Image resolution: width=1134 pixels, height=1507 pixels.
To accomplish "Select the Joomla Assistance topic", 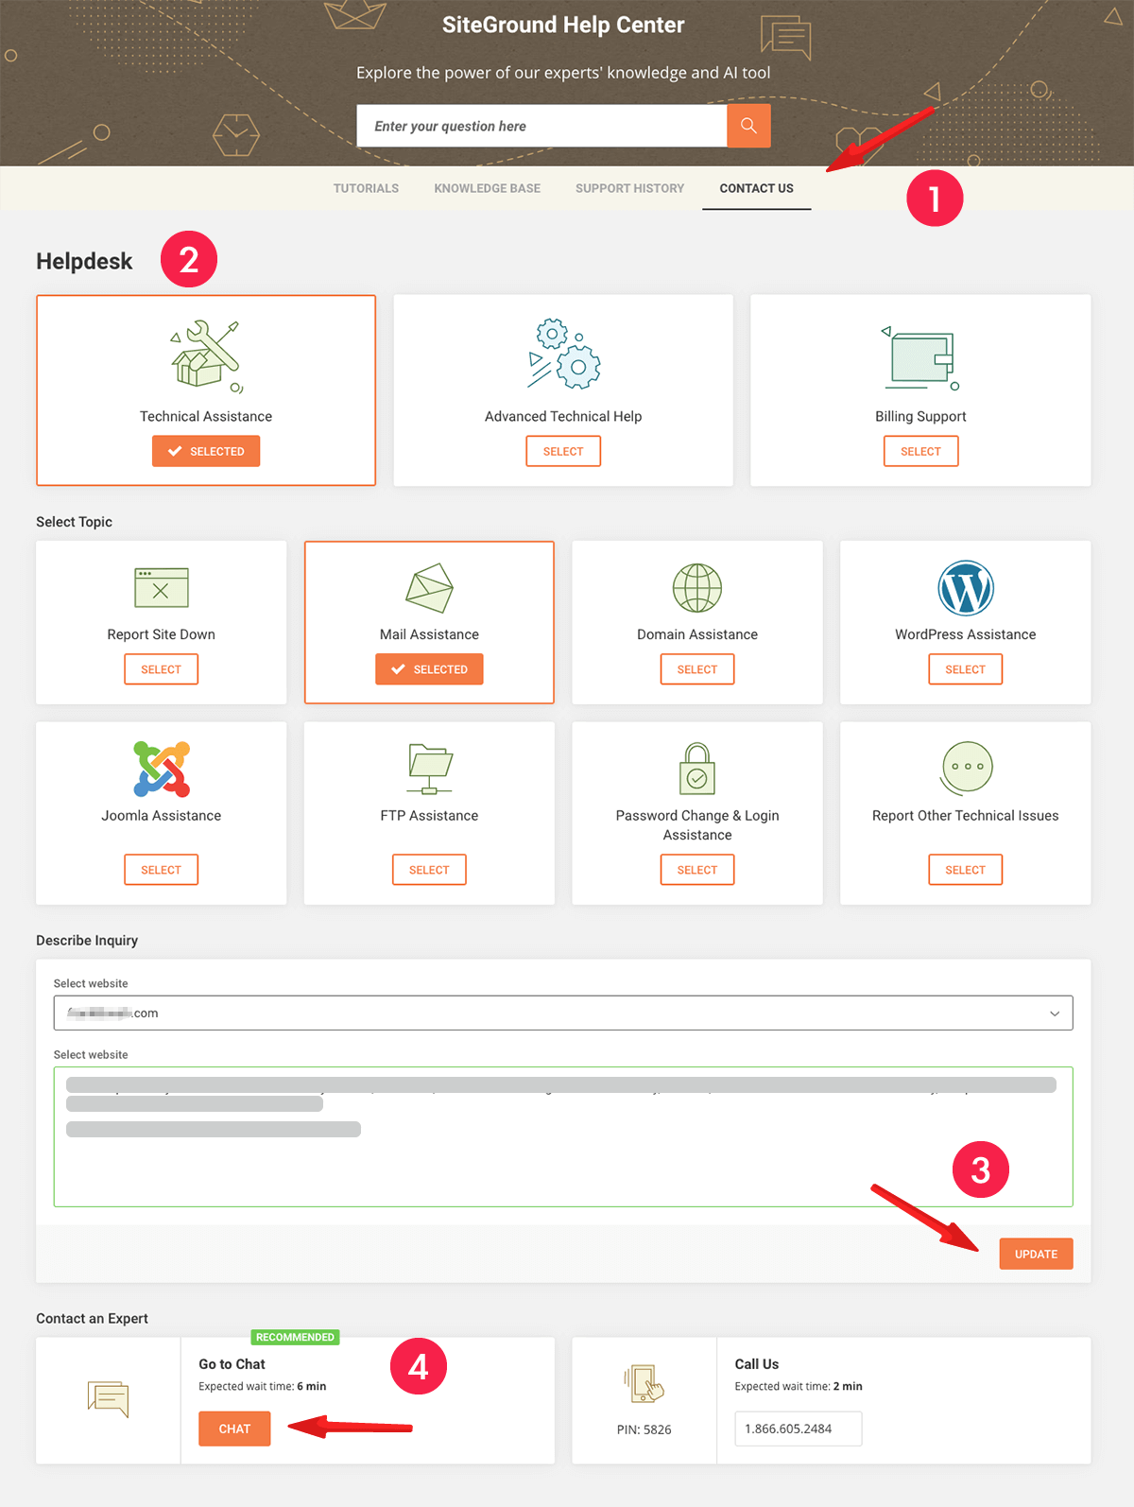I will pyautogui.click(x=162, y=870).
